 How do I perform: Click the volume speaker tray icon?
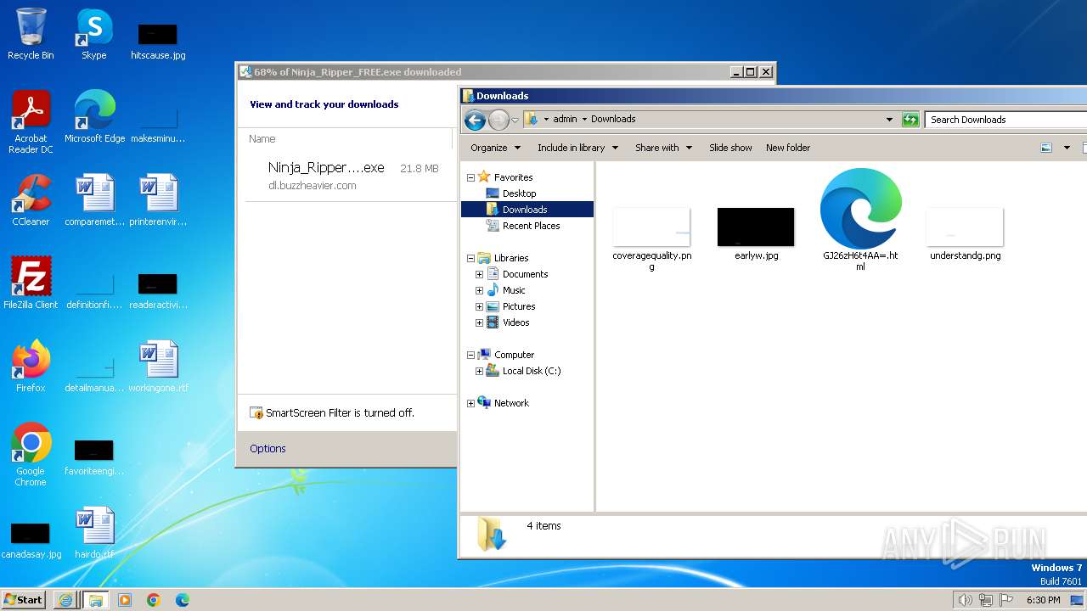965,600
